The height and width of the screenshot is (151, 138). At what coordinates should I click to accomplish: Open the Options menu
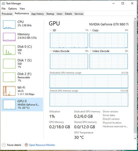[13, 9]
